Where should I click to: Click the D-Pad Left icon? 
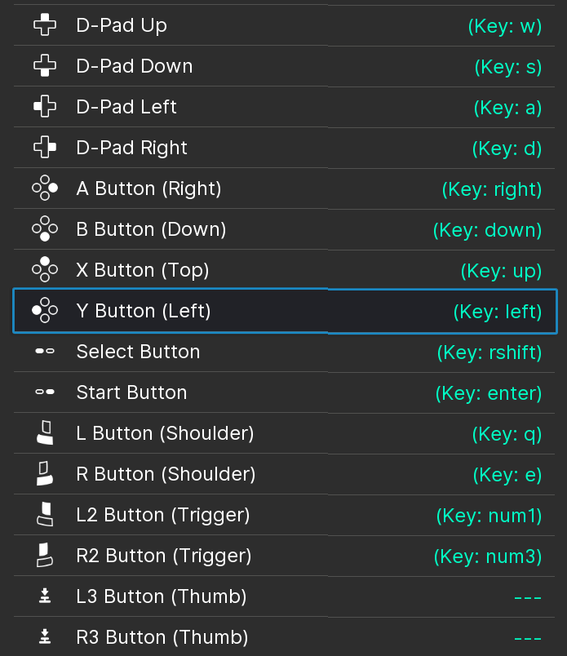(45, 107)
